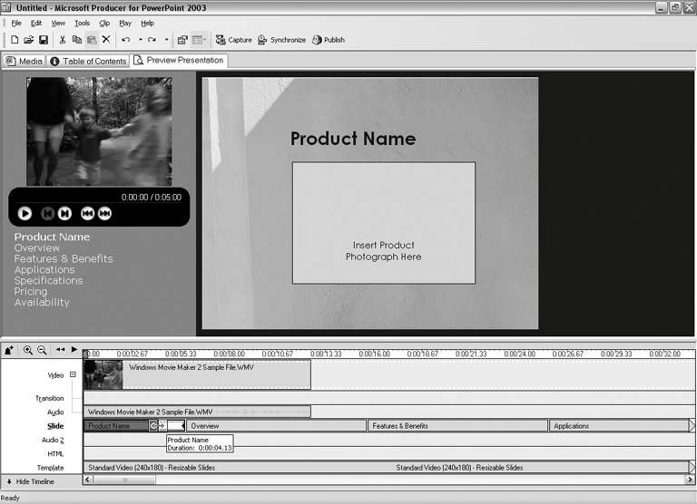Image resolution: width=697 pixels, height=504 pixels.
Task: Click the Save icon in the toolbar
Action: pyautogui.click(x=43, y=40)
